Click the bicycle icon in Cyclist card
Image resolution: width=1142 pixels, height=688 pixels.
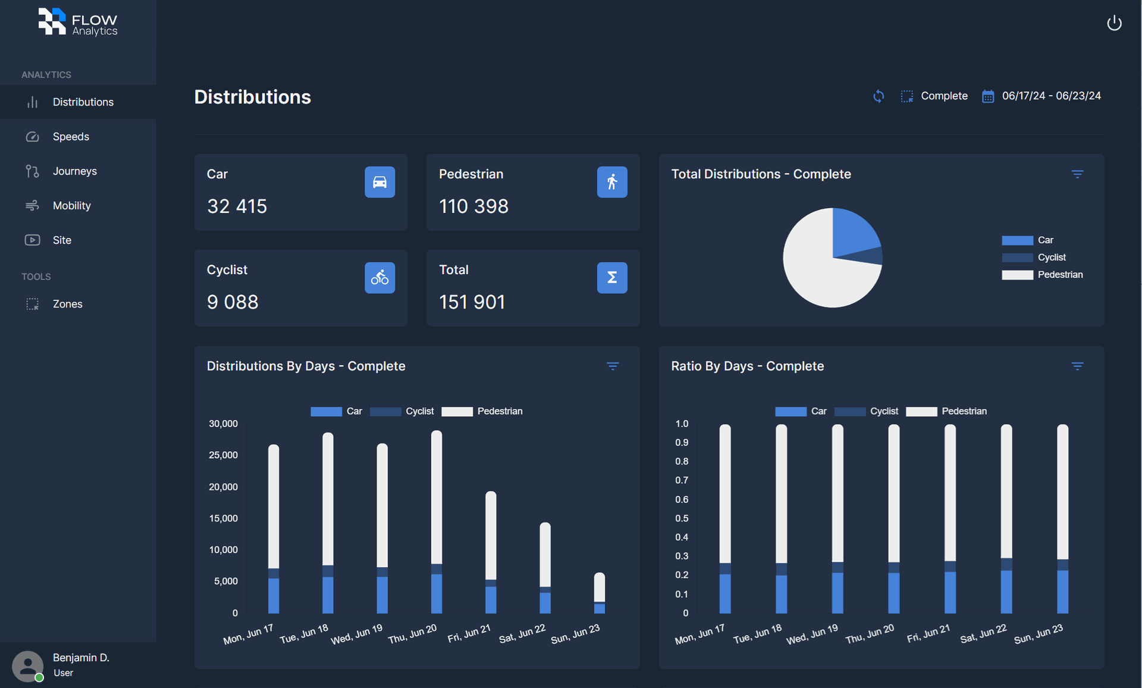coord(379,278)
